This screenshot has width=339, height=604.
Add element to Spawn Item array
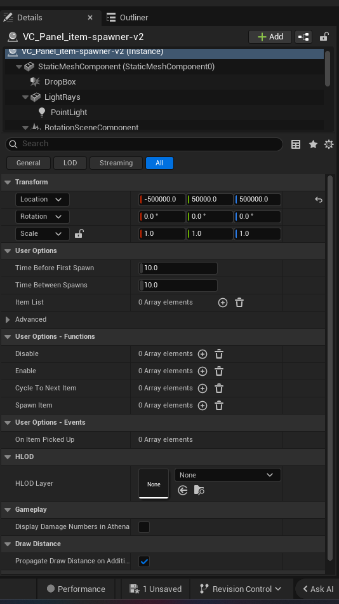tap(203, 406)
